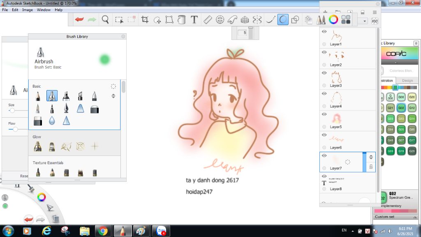Image resolution: width=421 pixels, height=237 pixels.
Task: Open Brush Library options circle menu
Action: tap(113, 86)
